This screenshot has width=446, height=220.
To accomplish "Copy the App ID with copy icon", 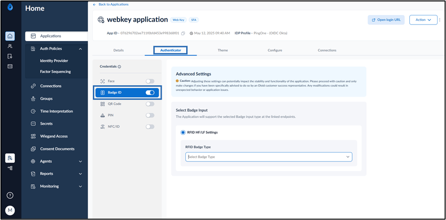I will click(x=183, y=33).
